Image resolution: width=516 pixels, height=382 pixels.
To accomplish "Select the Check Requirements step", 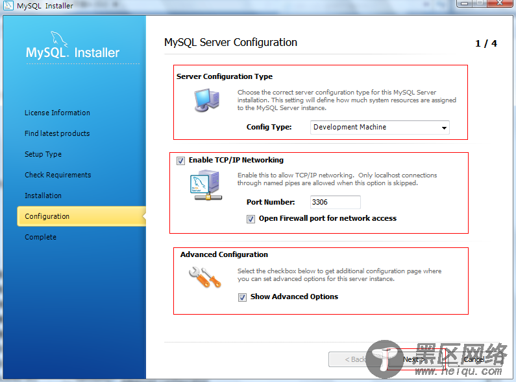I will (58, 175).
